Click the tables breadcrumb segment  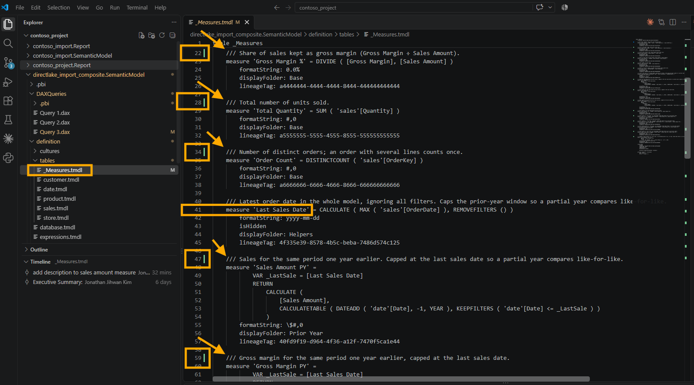[346, 34]
